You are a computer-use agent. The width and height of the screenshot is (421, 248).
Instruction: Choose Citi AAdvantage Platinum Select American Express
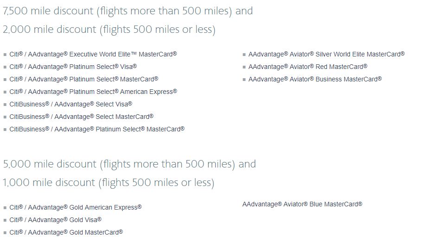[x=93, y=92]
